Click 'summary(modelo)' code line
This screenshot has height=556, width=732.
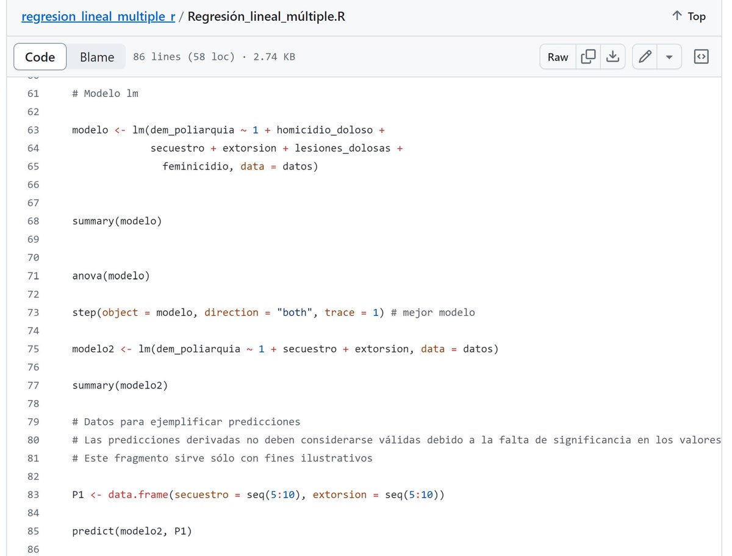(x=117, y=221)
